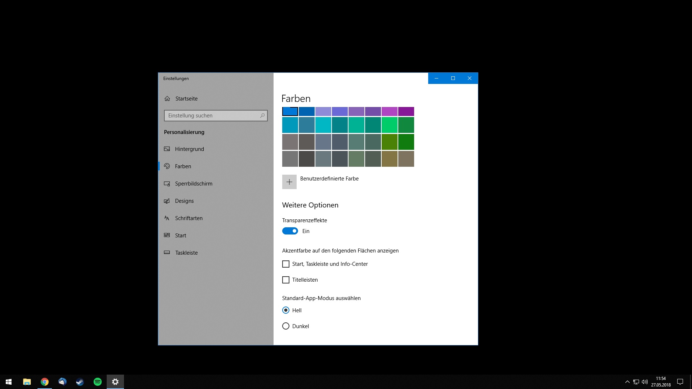Click the Farben page heading
This screenshot has width=692, height=389.
tap(296, 99)
